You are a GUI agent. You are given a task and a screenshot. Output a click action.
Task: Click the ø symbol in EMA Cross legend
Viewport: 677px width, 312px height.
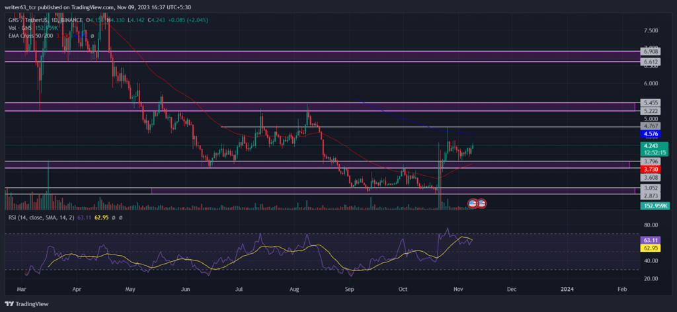pyautogui.click(x=93, y=36)
